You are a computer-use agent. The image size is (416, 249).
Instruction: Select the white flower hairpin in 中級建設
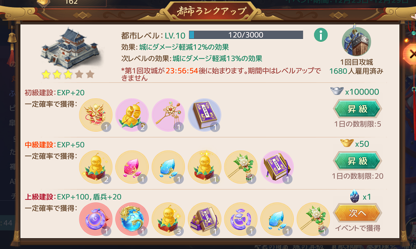[x=241, y=167]
